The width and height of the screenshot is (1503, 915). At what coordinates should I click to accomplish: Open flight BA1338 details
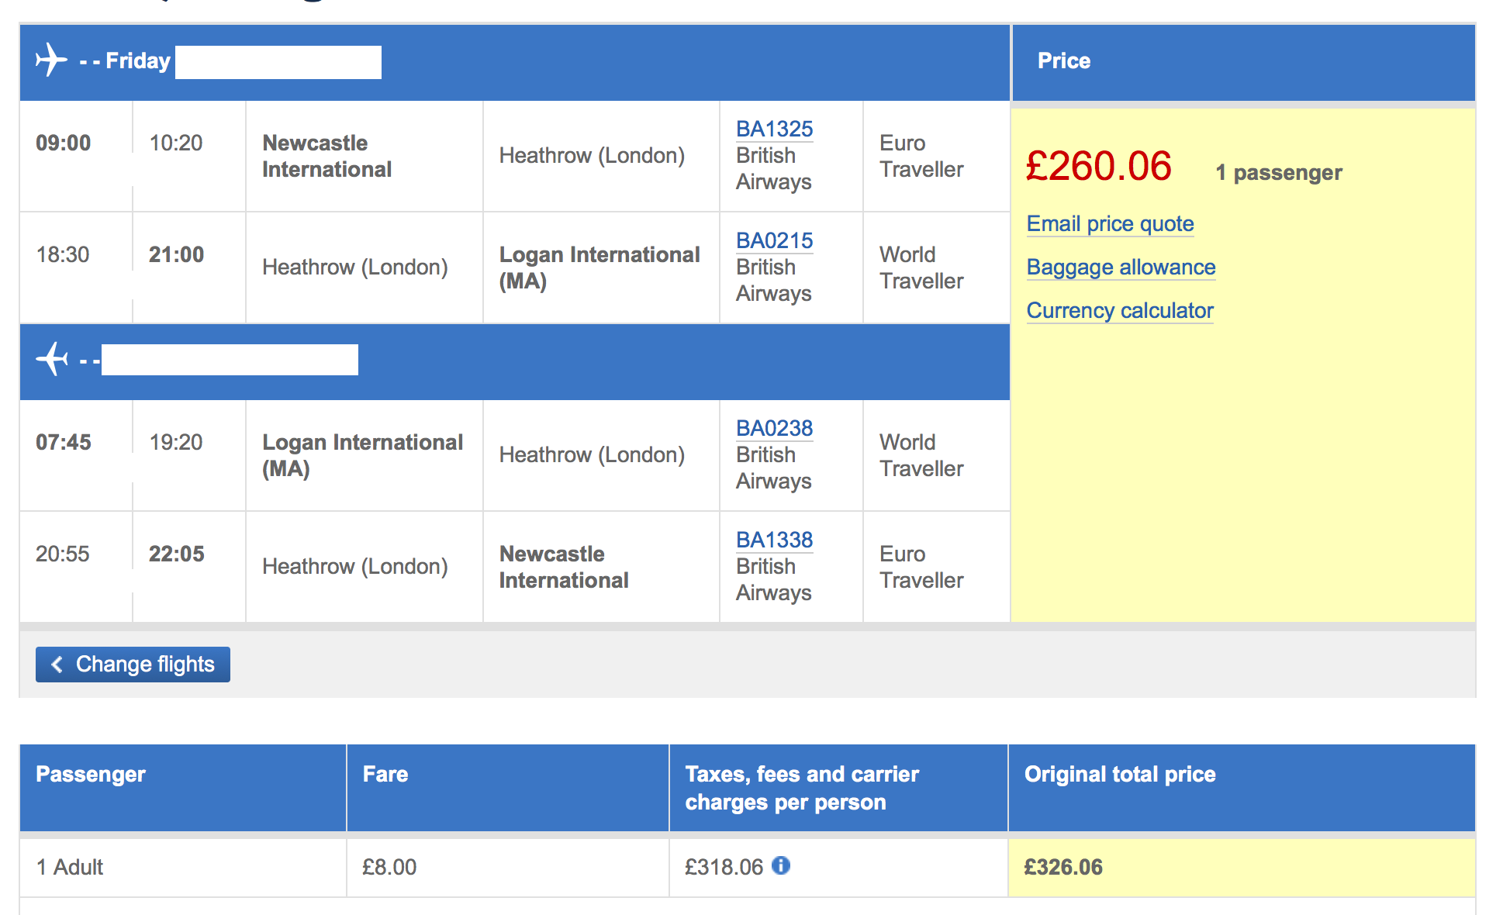[x=774, y=540]
